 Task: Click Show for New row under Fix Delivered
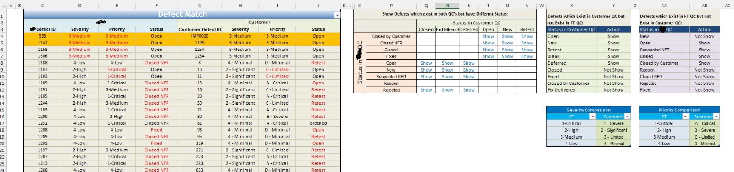click(x=447, y=70)
